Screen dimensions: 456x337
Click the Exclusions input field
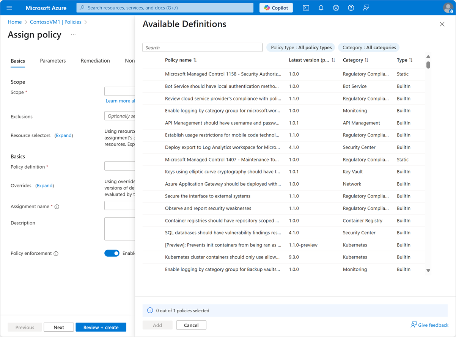pos(120,116)
